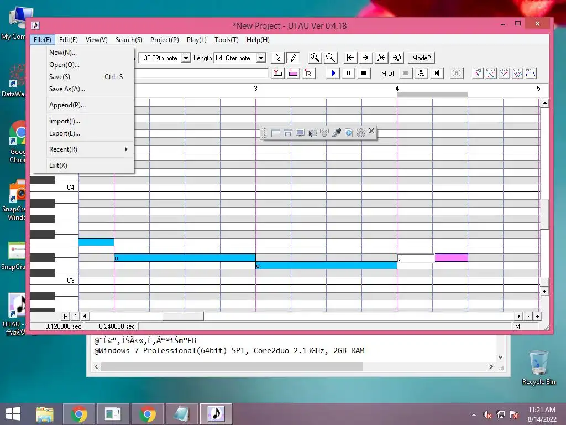Toggle Mode2 button
This screenshot has height=425, width=566.
tap(421, 58)
